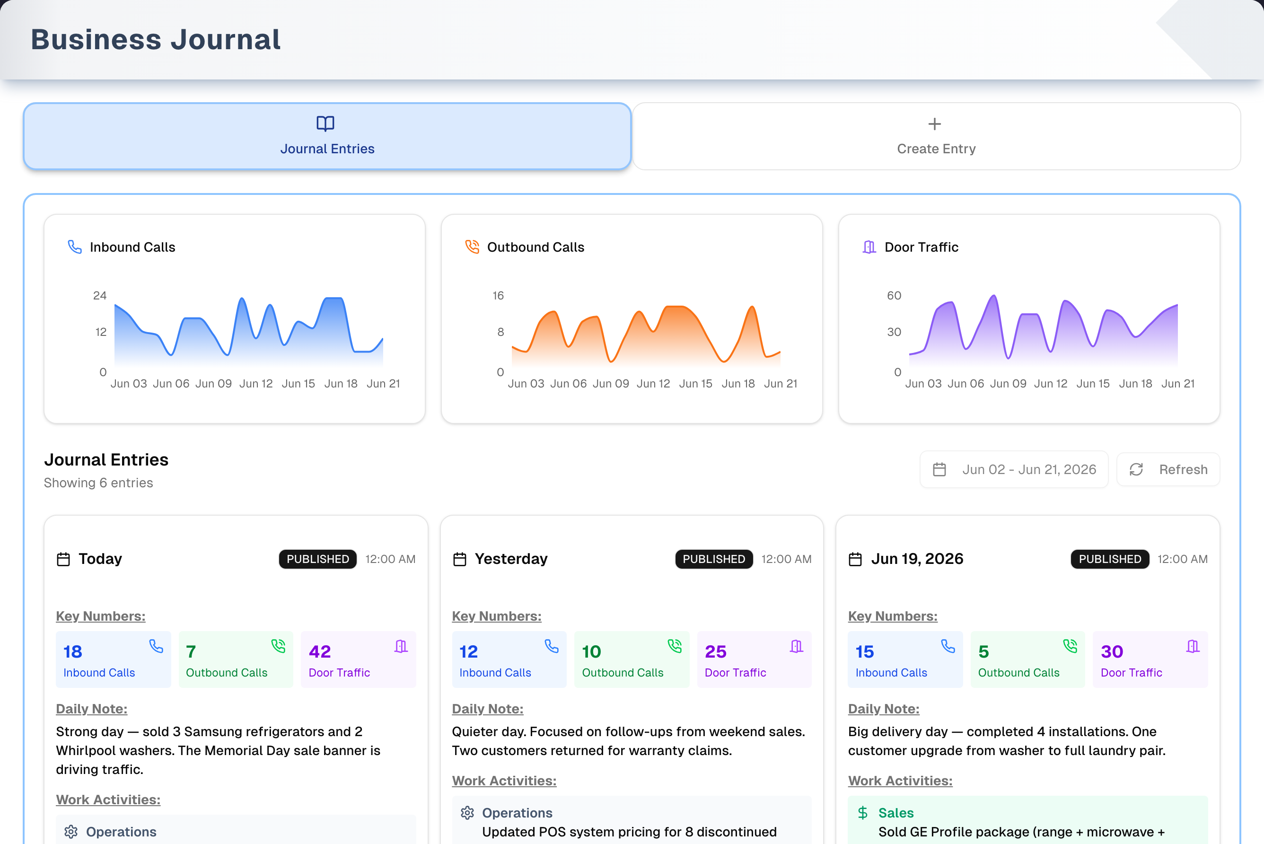Click the orange Outbound Calls chart icon
Viewport: 1264px width, 844px height.
472,247
